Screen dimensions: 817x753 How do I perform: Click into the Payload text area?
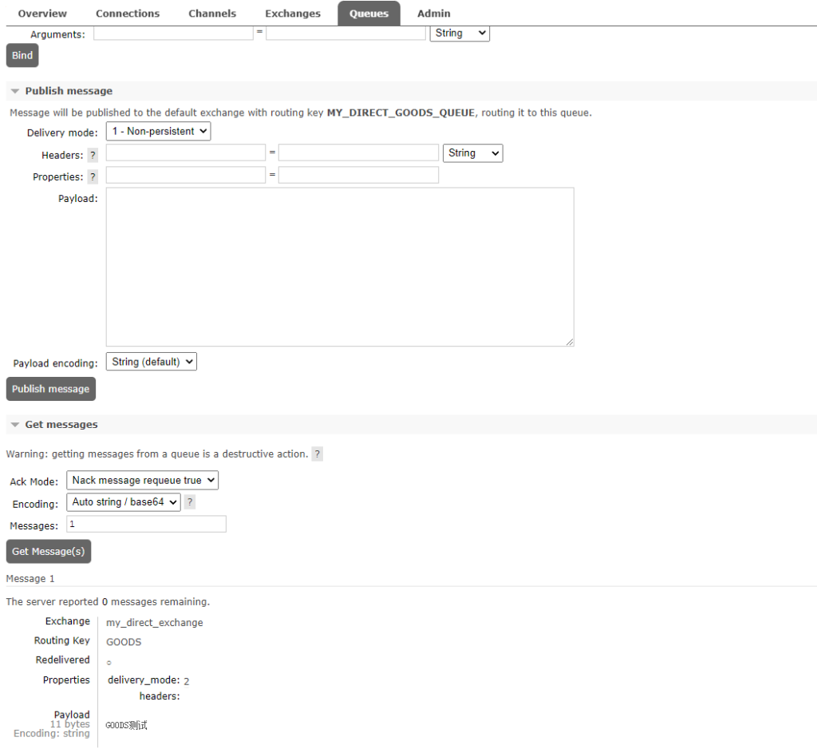click(339, 267)
